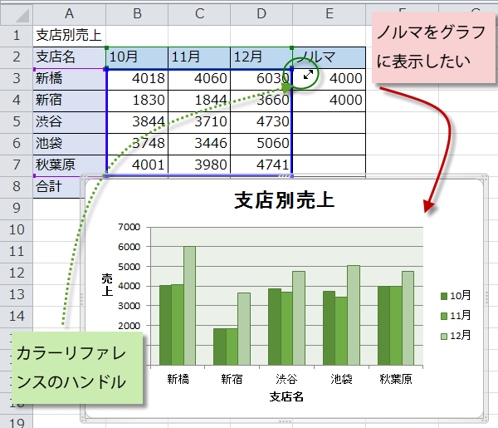
Task: Click the 新橋 12月 bar in chart
Action: (189, 306)
